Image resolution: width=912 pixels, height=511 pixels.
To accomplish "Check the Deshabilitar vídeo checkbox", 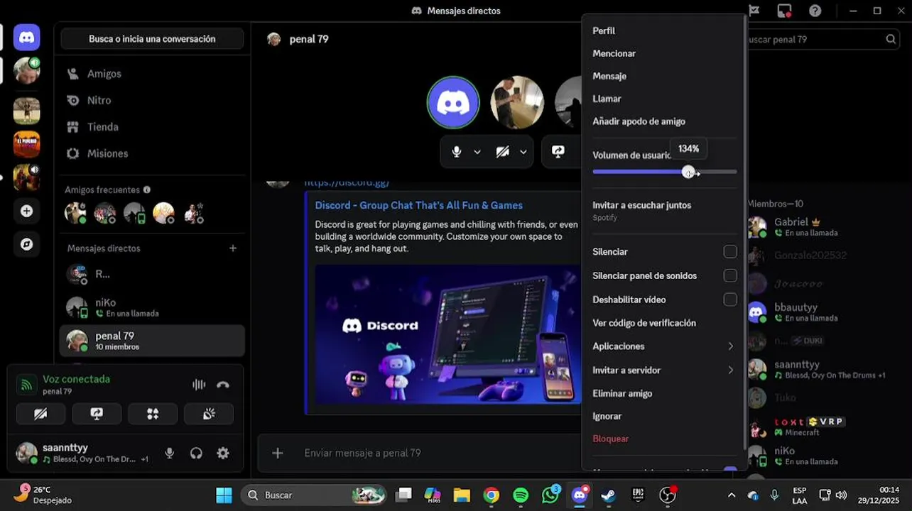I will (x=730, y=300).
